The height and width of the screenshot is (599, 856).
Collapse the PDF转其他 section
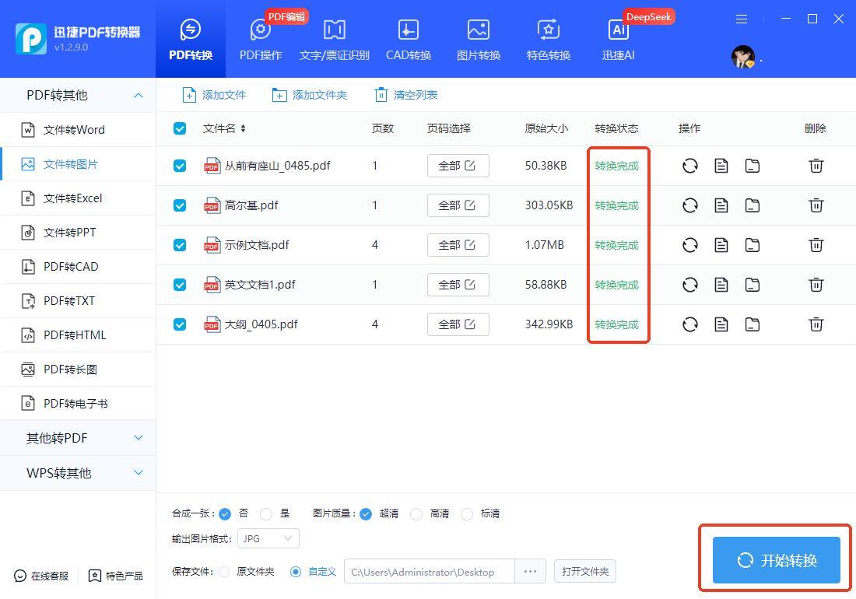[x=139, y=95]
